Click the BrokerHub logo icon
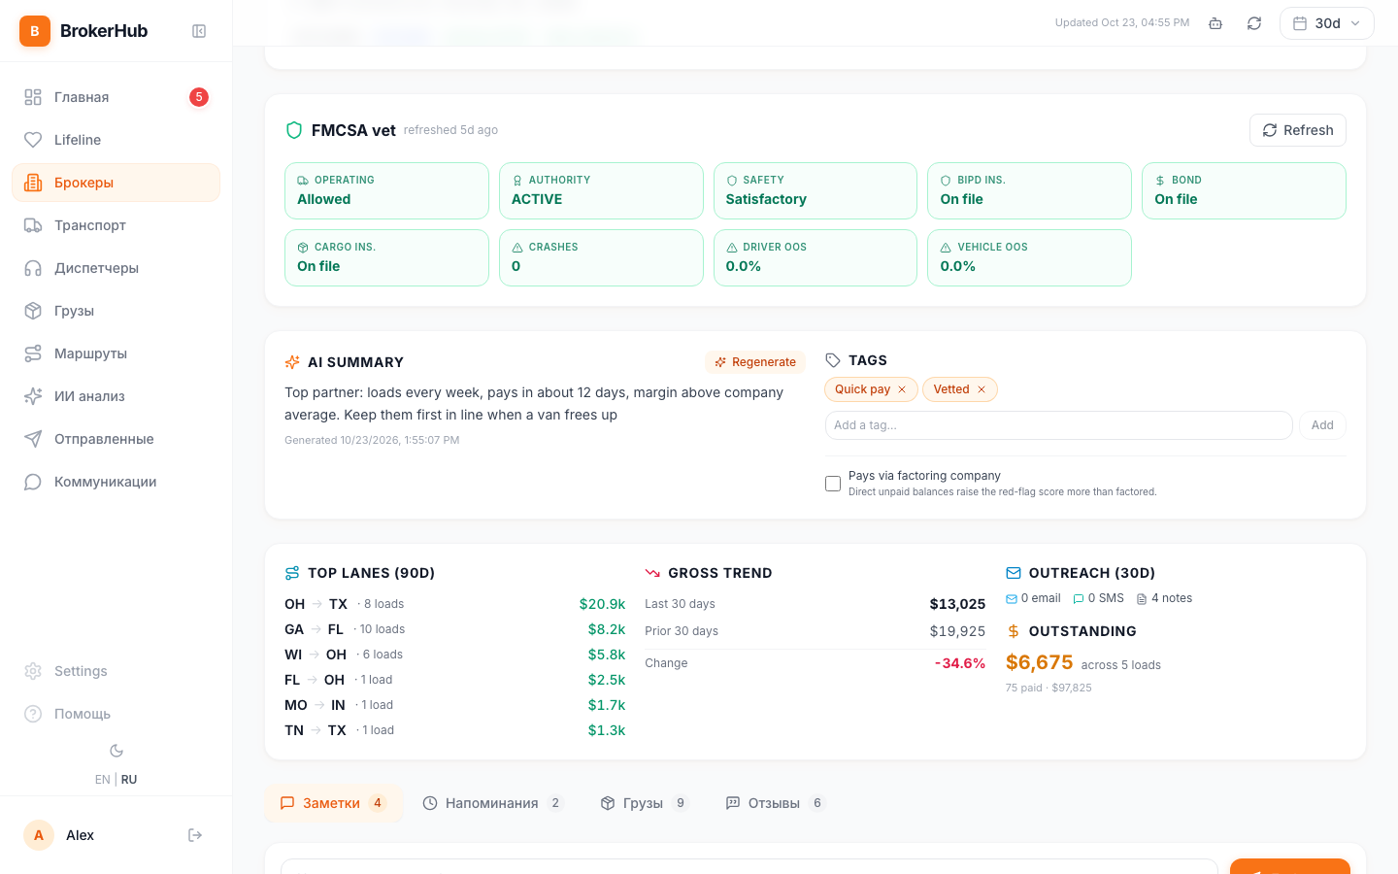 (35, 31)
